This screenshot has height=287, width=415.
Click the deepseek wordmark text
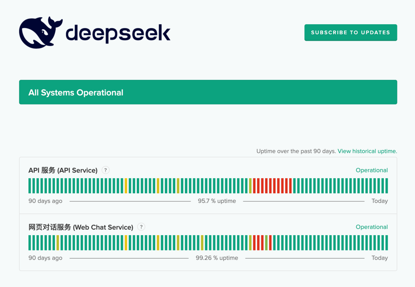click(118, 33)
